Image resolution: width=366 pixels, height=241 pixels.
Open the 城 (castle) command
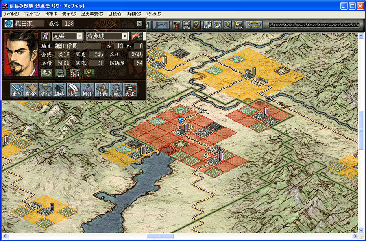tap(116, 90)
